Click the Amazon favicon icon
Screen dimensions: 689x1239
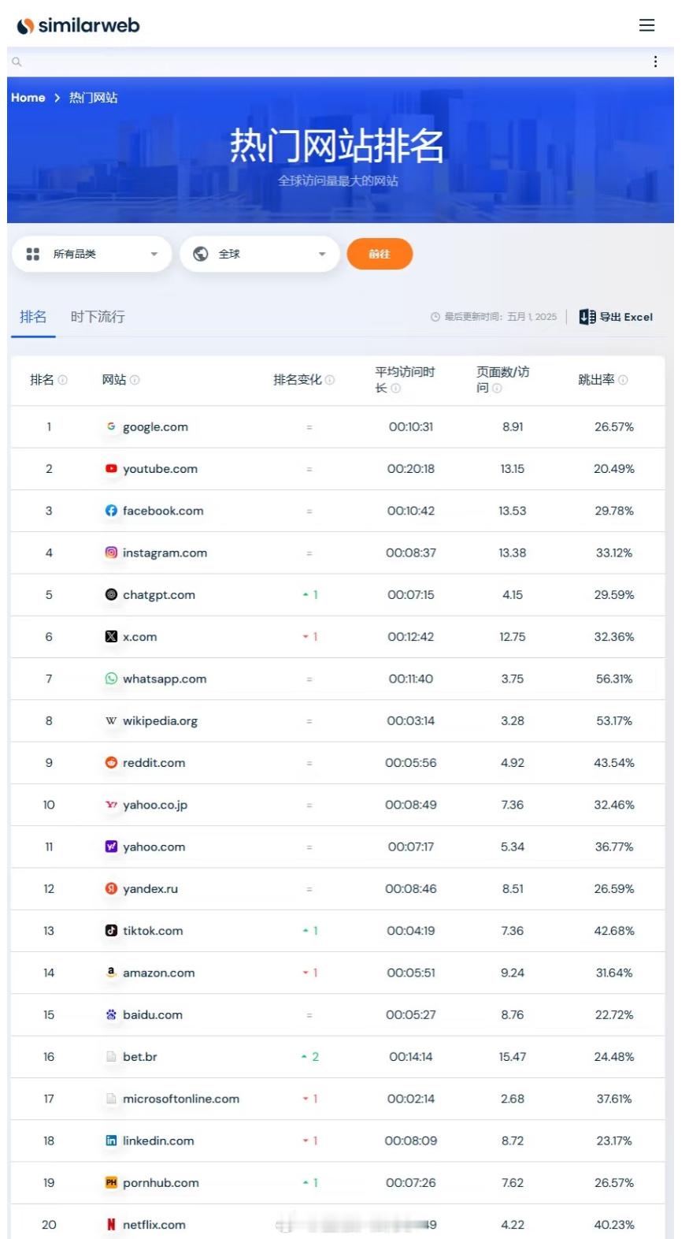111,973
